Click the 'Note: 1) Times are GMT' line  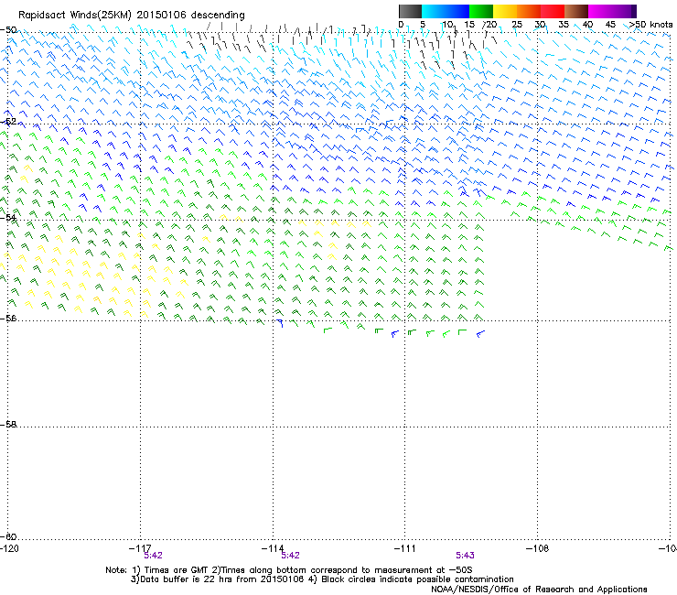(289, 570)
